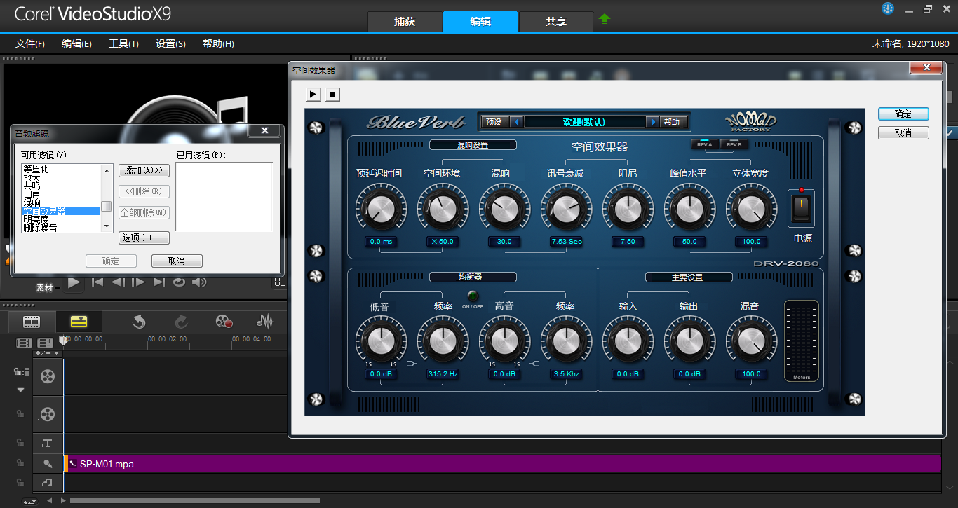Image resolution: width=958 pixels, height=508 pixels.
Task: Click the 帮助 button in BlueVerb
Action: pyautogui.click(x=672, y=122)
